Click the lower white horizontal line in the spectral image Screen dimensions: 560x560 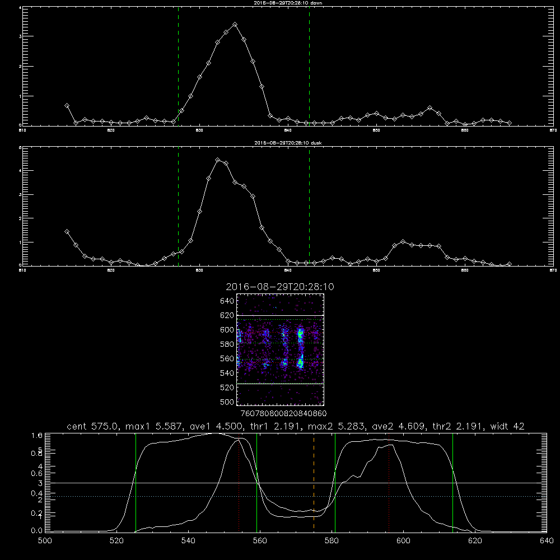coord(280,384)
